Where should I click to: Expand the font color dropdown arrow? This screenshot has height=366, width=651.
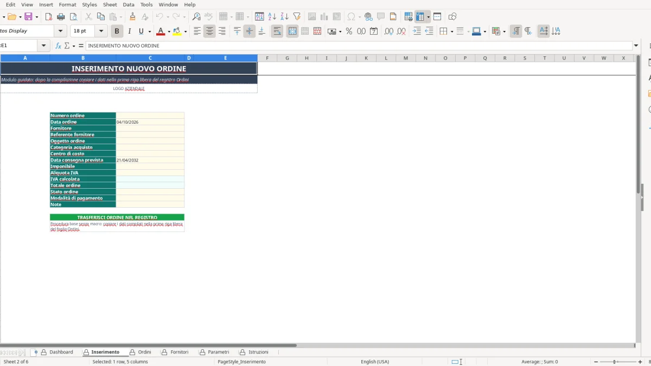(169, 31)
